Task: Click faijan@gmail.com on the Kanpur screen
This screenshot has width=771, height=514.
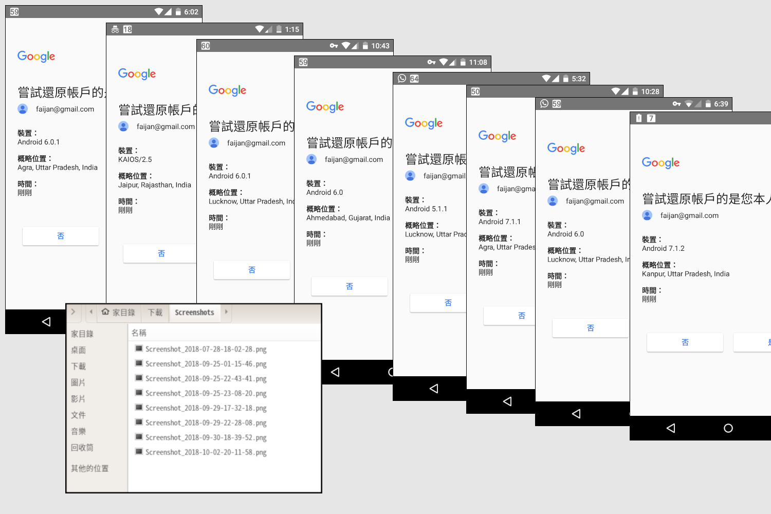Action: (689, 215)
